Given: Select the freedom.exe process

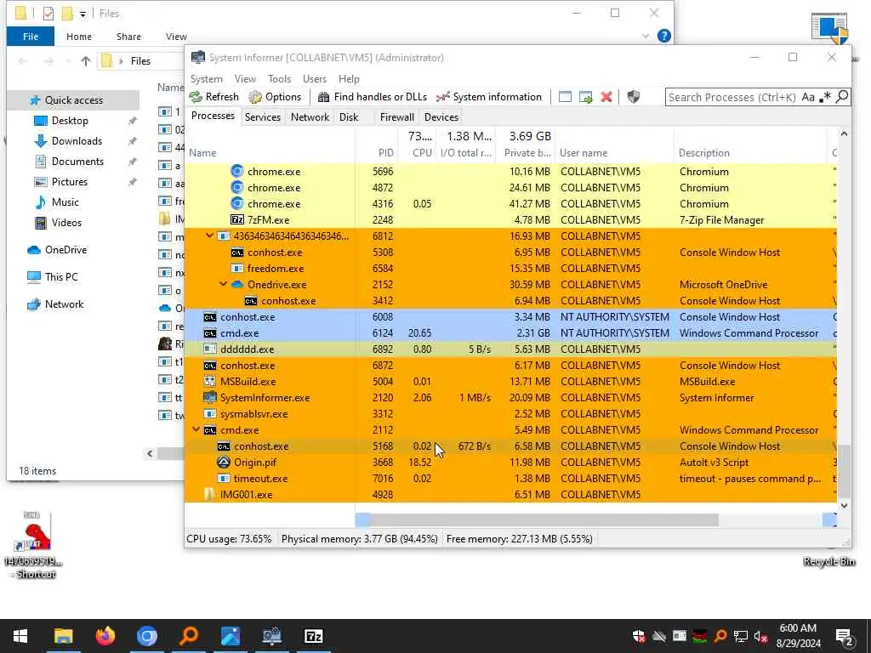Looking at the screenshot, I should pos(510,268).
